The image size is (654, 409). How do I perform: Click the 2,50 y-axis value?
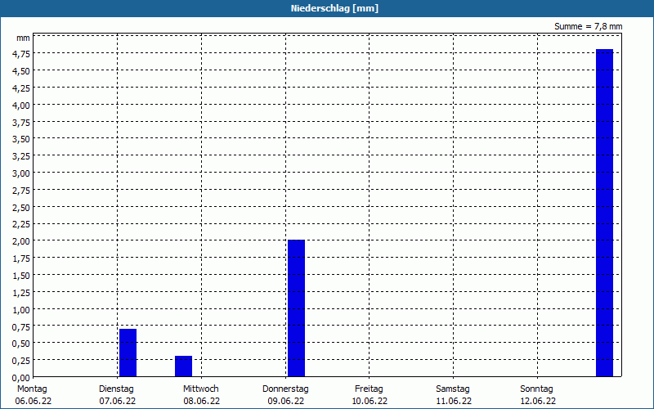(x=21, y=208)
